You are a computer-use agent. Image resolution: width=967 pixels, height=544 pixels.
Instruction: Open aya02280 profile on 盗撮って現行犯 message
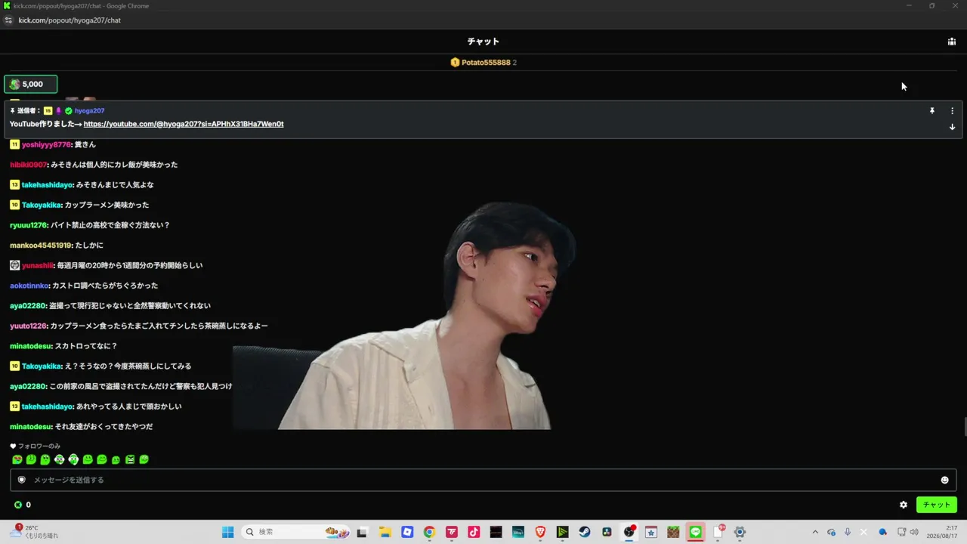(28, 306)
